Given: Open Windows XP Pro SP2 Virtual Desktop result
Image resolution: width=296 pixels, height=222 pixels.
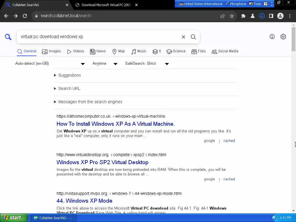Looking at the screenshot, I should pyautogui.click(x=103, y=162).
